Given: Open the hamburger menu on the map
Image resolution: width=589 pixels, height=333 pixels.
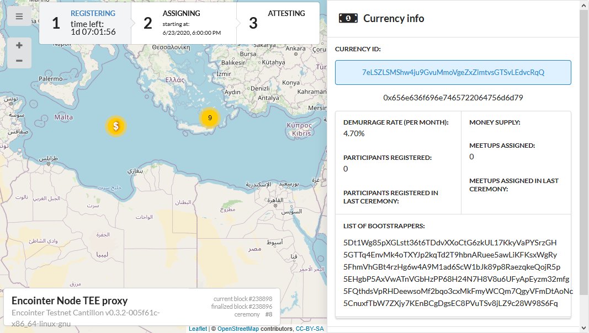Looking at the screenshot, I should (19, 17).
